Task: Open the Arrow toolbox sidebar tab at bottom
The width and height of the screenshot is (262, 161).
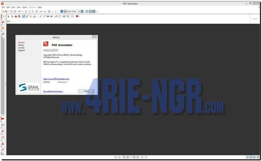Action: 2,150
